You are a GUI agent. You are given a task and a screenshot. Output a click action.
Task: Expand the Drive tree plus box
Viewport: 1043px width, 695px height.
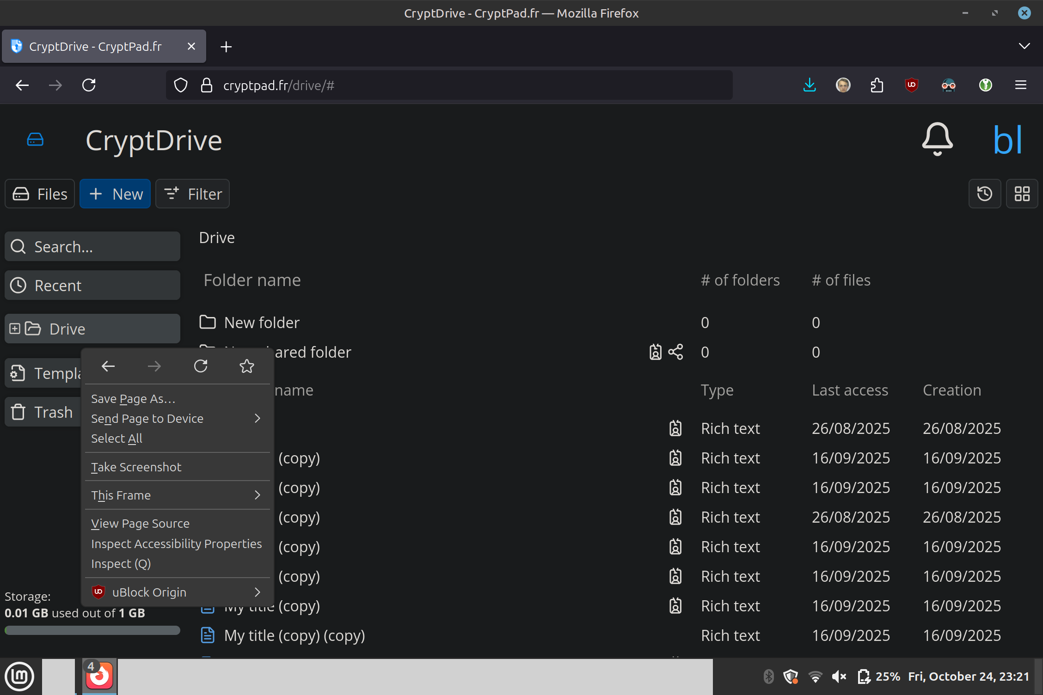(15, 329)
